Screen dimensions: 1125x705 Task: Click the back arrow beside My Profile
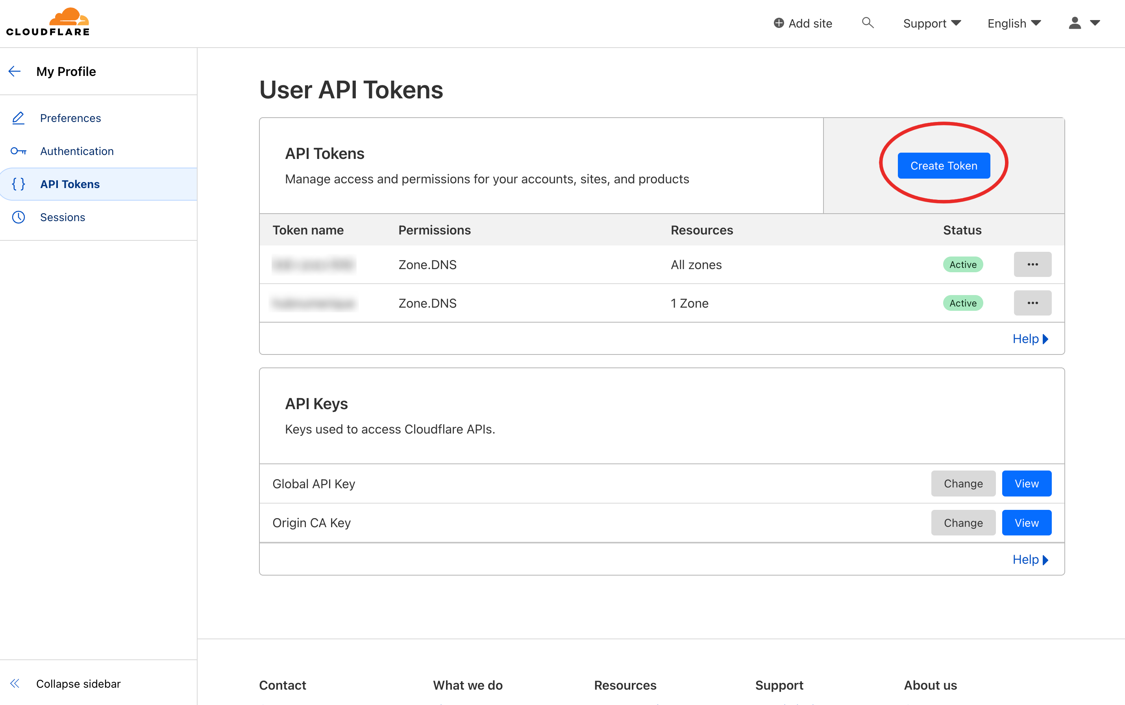(x=15, y=71)
